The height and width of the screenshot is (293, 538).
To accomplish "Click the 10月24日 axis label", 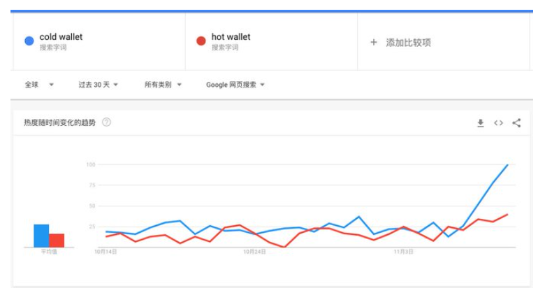I will click(256, 251).
